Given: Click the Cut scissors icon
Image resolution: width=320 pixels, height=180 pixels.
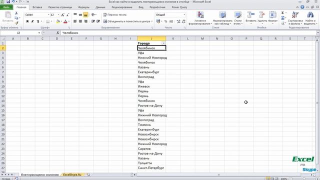Looking at the screenshot, I should pos(16,13).
